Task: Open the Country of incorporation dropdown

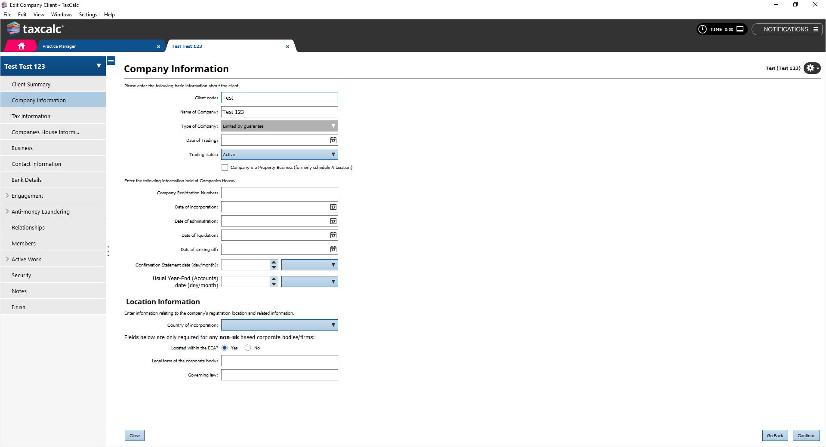Action: [x=279, y=325]
